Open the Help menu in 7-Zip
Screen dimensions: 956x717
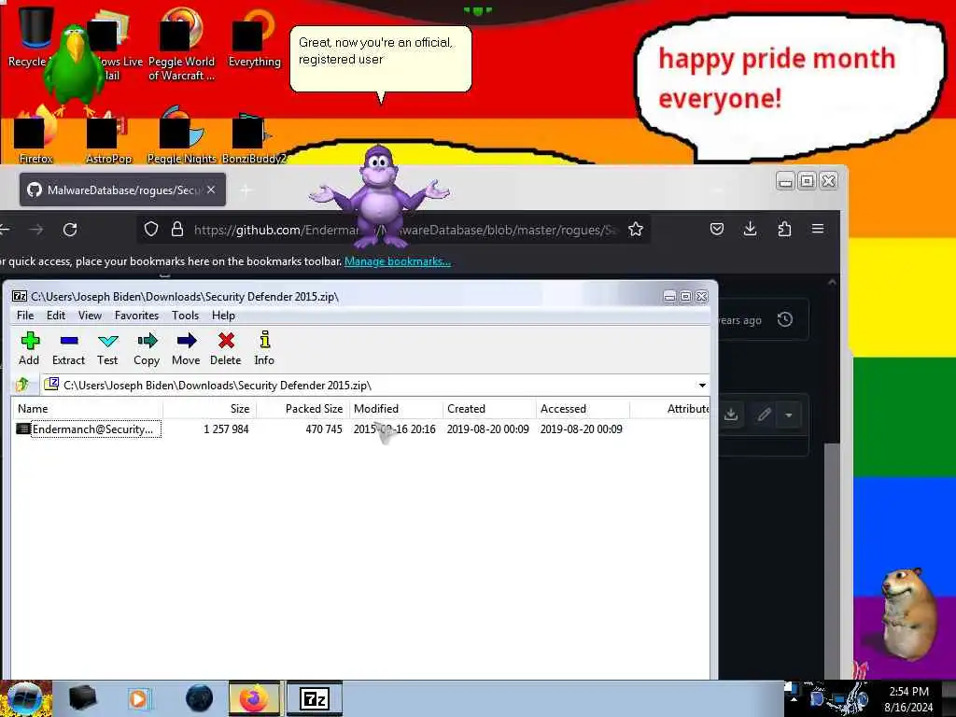[223, 316]
